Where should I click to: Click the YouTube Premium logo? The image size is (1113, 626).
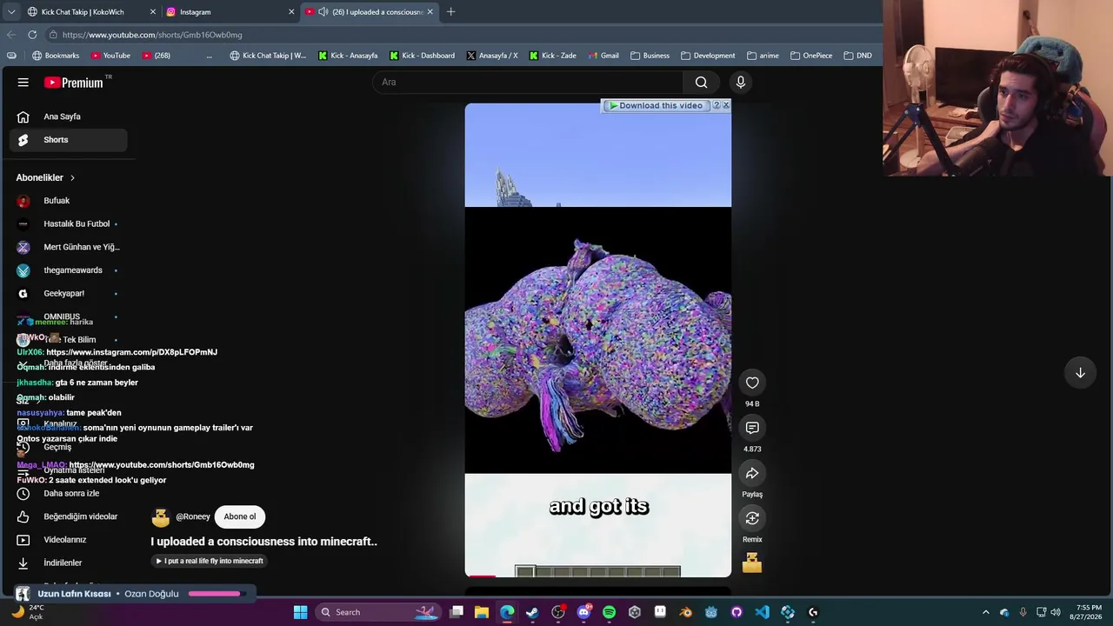[x=74, y=83]
